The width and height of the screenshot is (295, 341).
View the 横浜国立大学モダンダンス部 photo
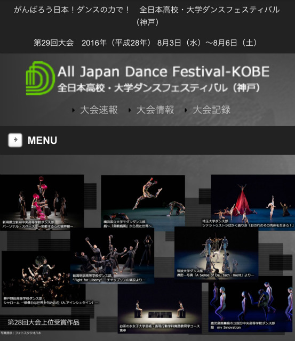pyautogui.click(x=143, y=202)
